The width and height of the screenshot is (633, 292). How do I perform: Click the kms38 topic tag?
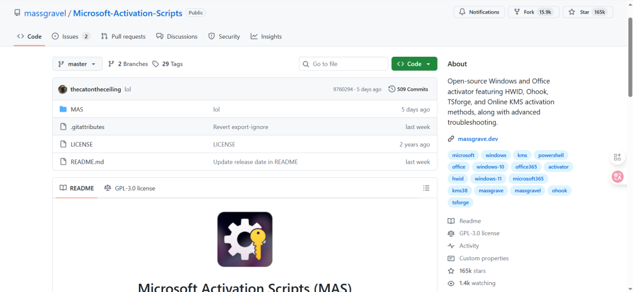tap(460, 191)
